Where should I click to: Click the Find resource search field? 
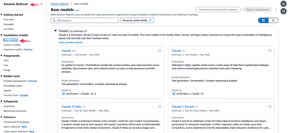pos(87,21)
